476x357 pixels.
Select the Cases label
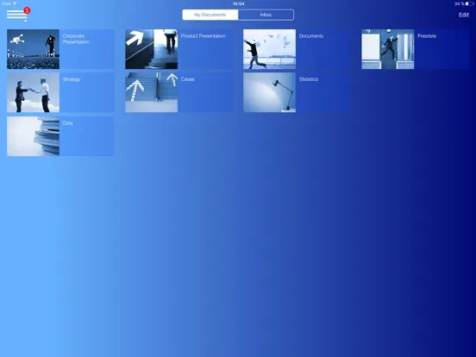click(x=188, y=79)
